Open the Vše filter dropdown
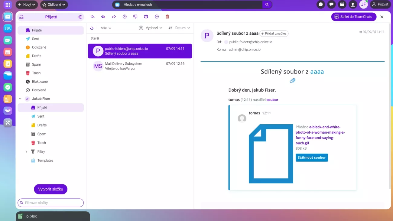This screenshot has height=221, width=393. pos(106,28)
